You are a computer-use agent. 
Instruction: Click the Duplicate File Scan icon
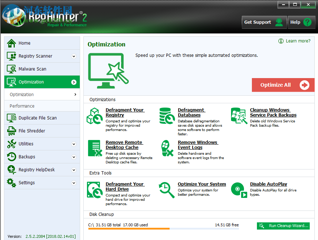(x=11, y=118)
